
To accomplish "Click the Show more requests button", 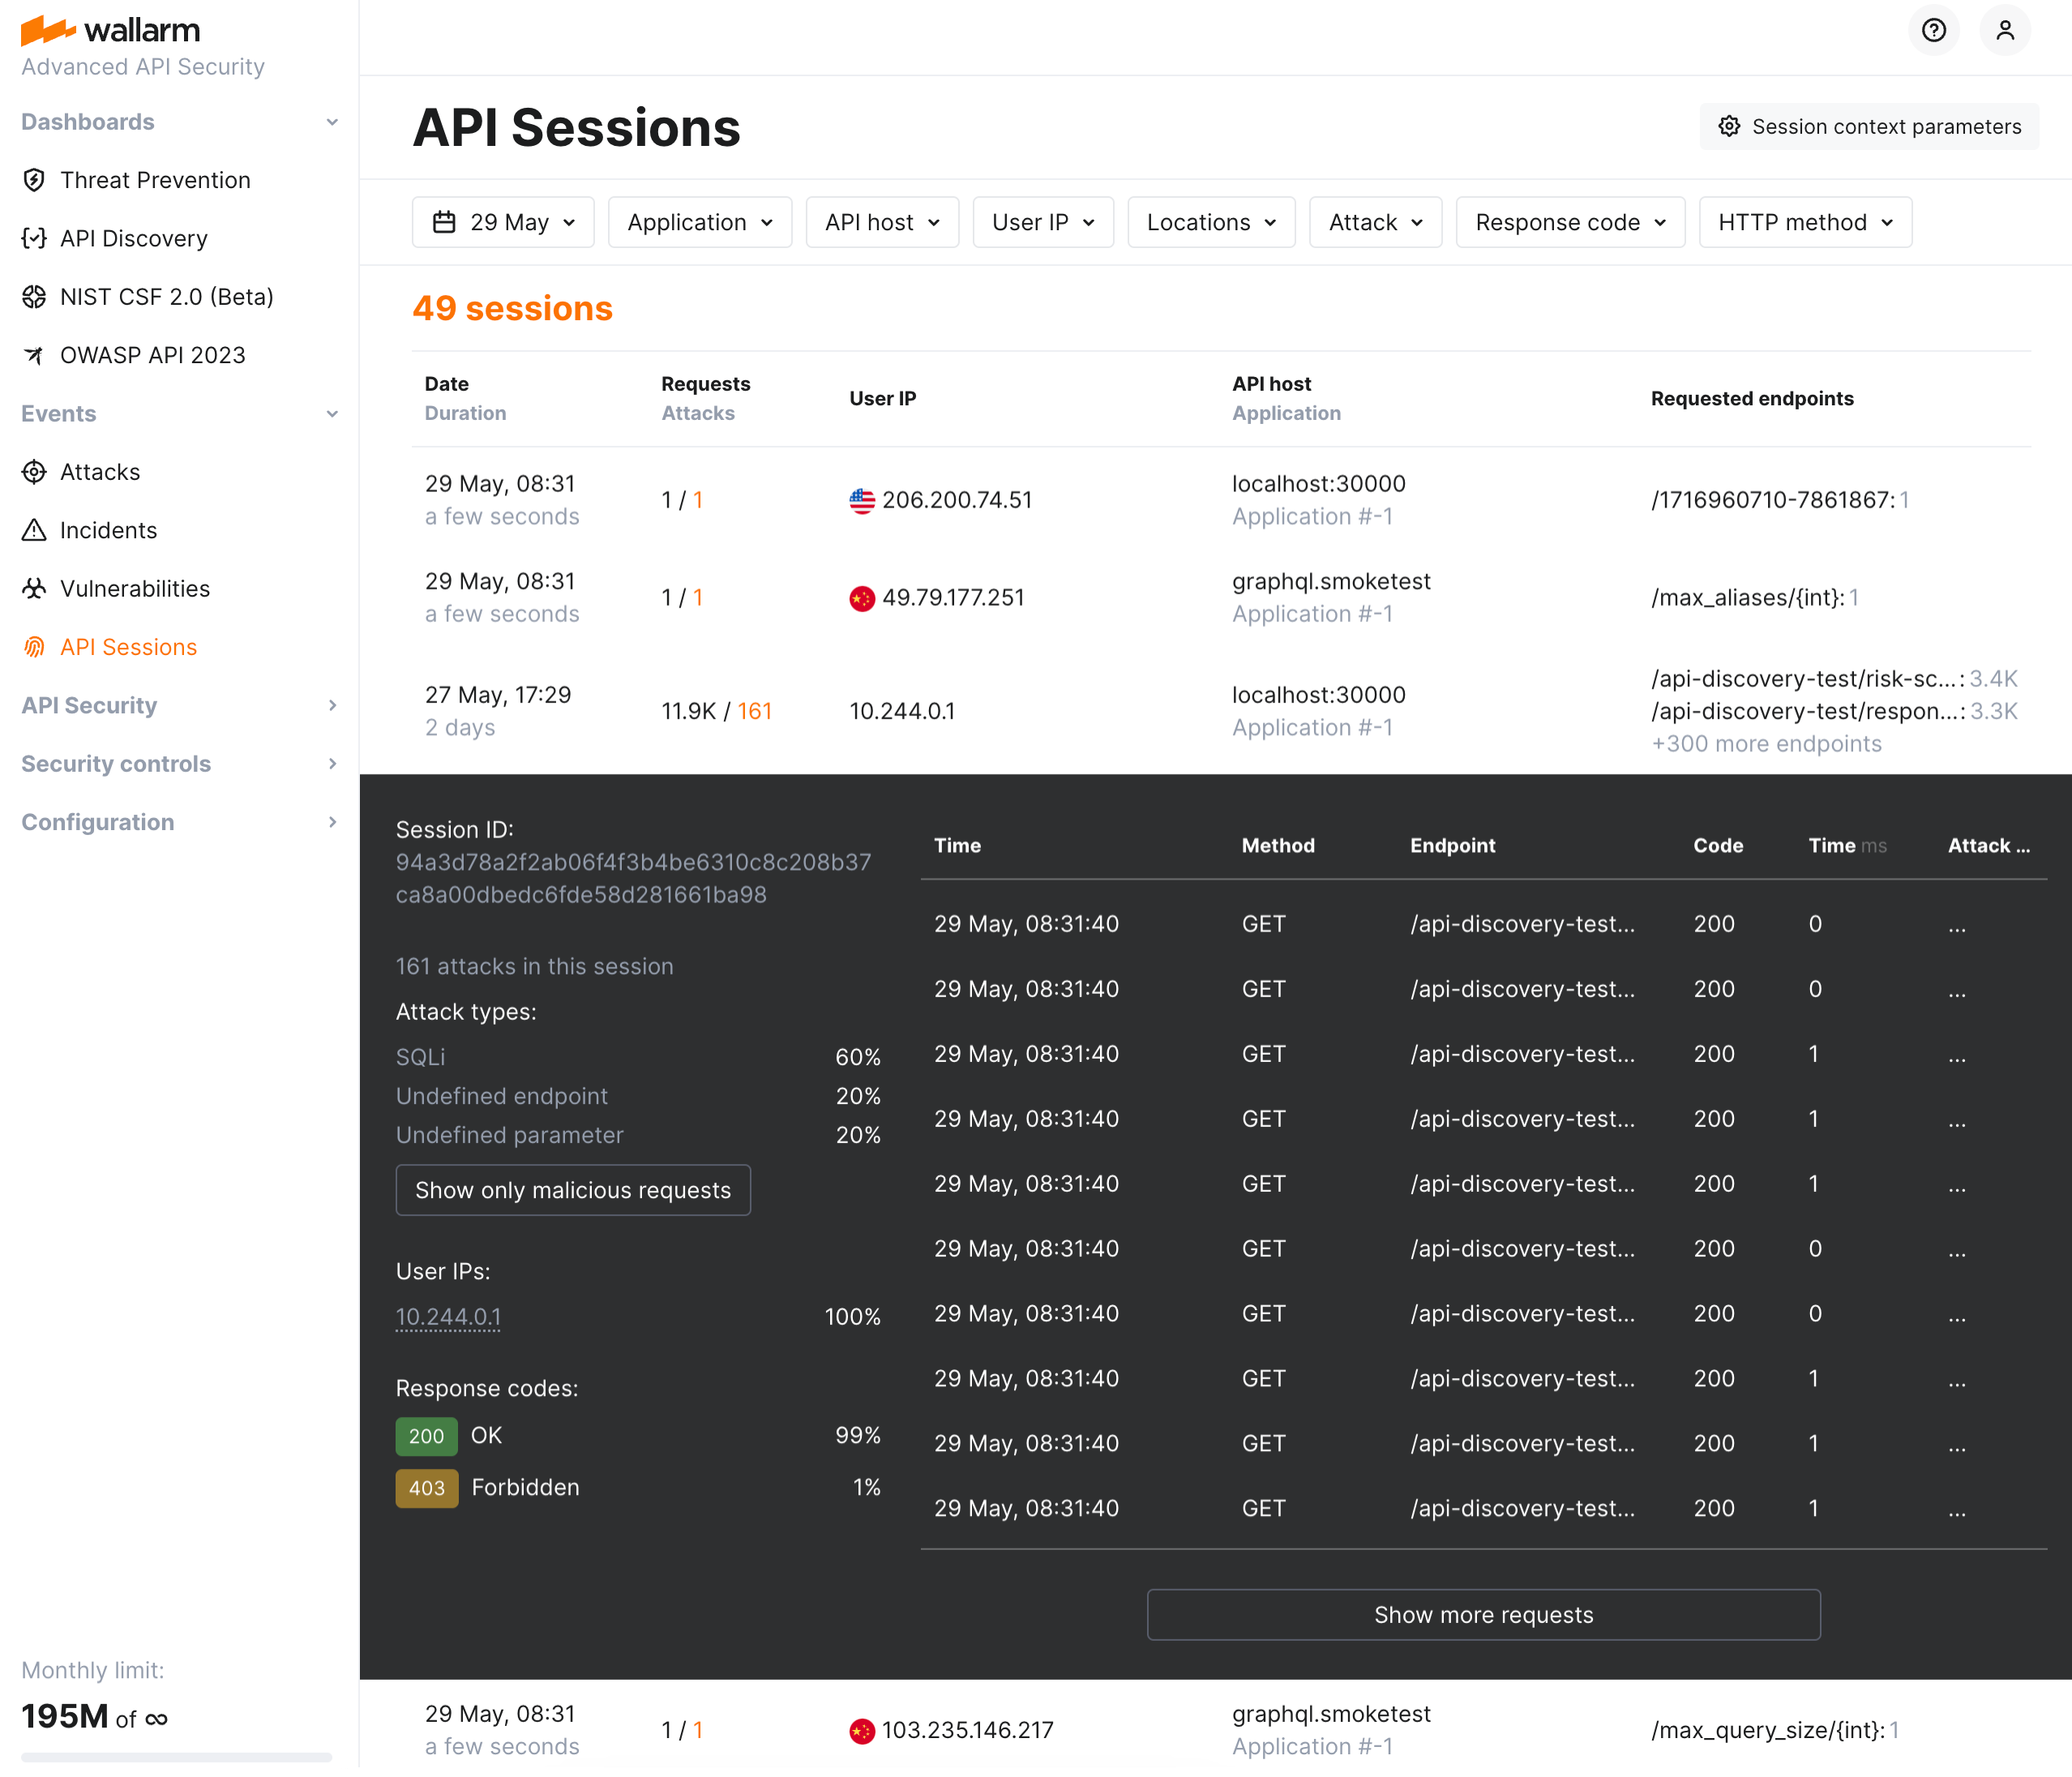I will (x=1483, y=1613).
